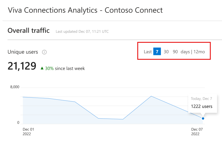
Task: Click the Viva Connections Analytics page title
Action: 85,10
